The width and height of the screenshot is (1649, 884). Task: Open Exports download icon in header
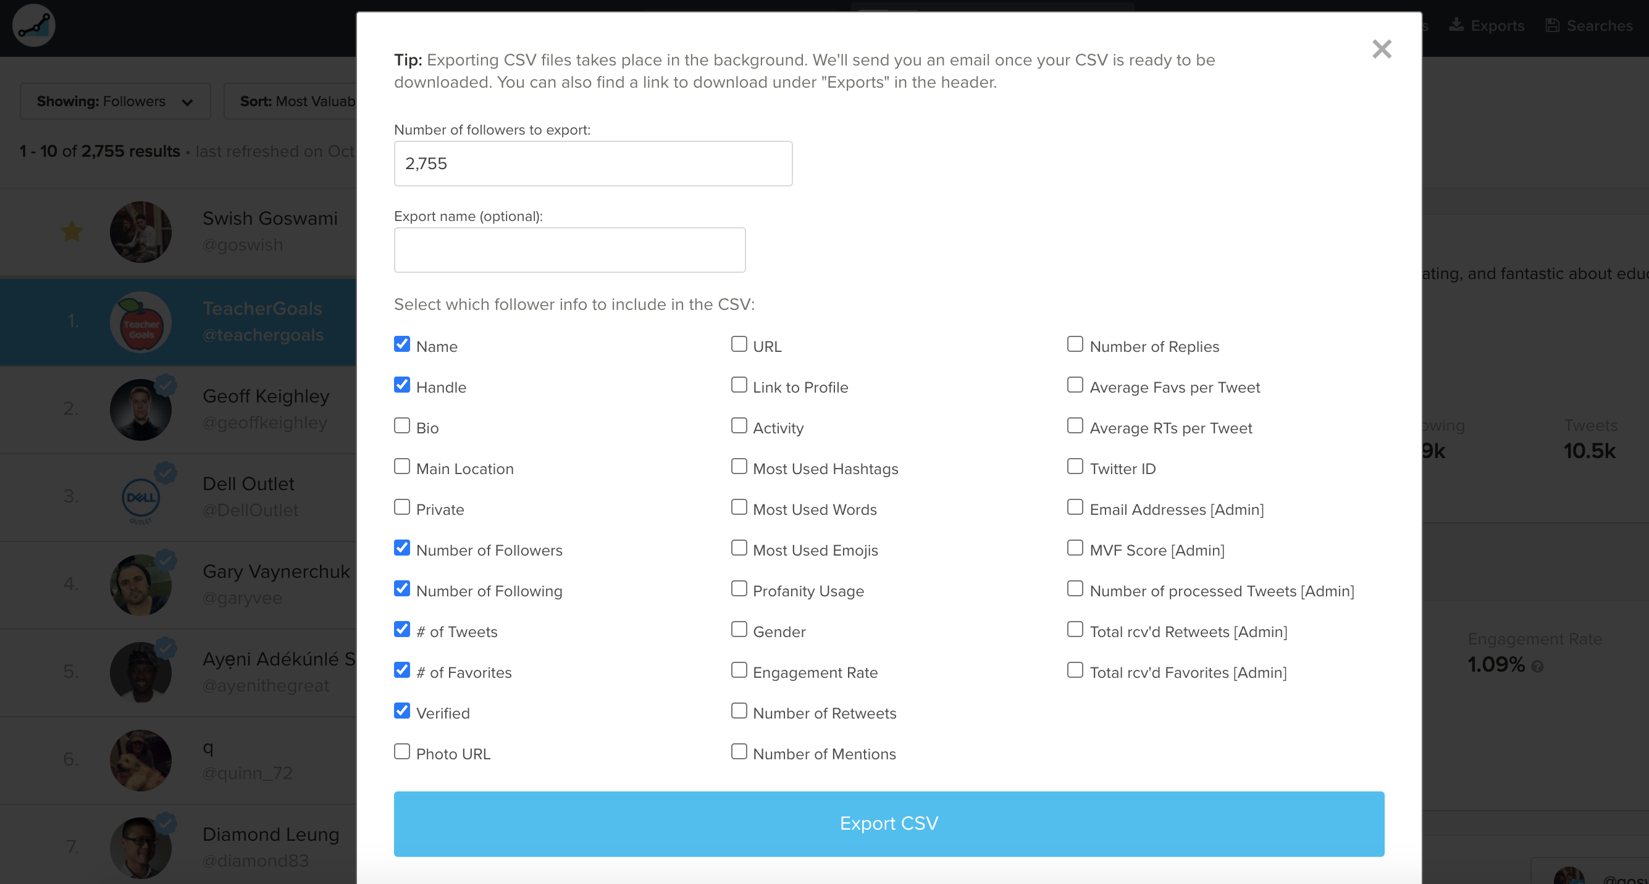(1456, 25)
